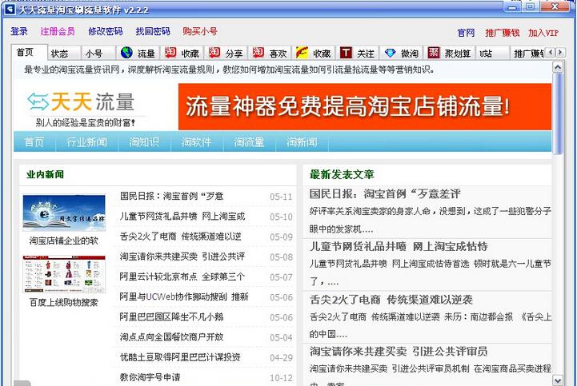Select 淘流量 in navigation bar

pyautogui.click(x=249, y=142)
